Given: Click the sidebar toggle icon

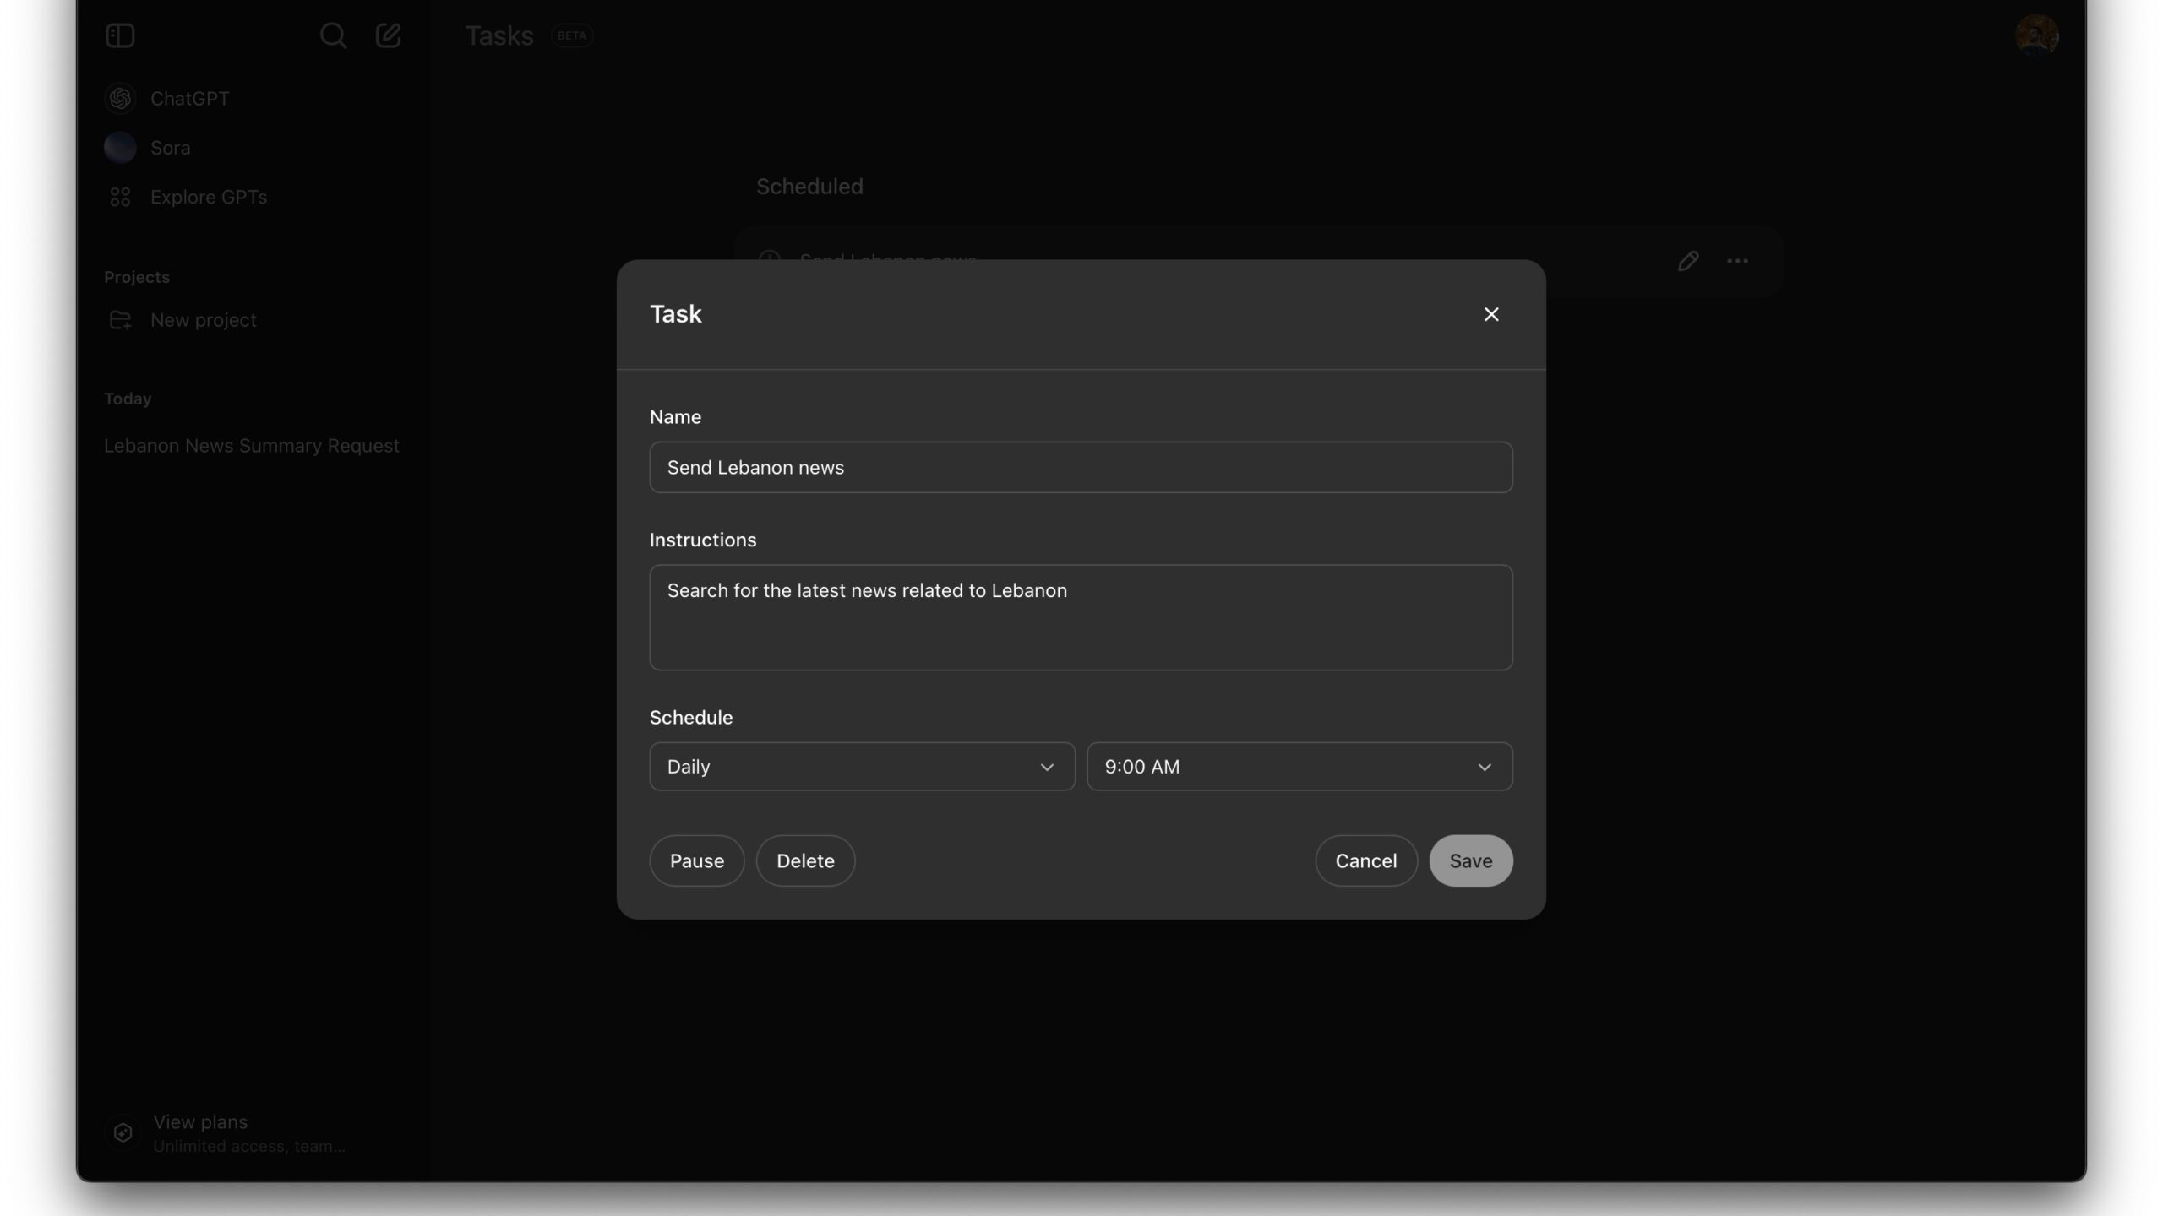Looking at the screenshot, I should coord(119,35).
